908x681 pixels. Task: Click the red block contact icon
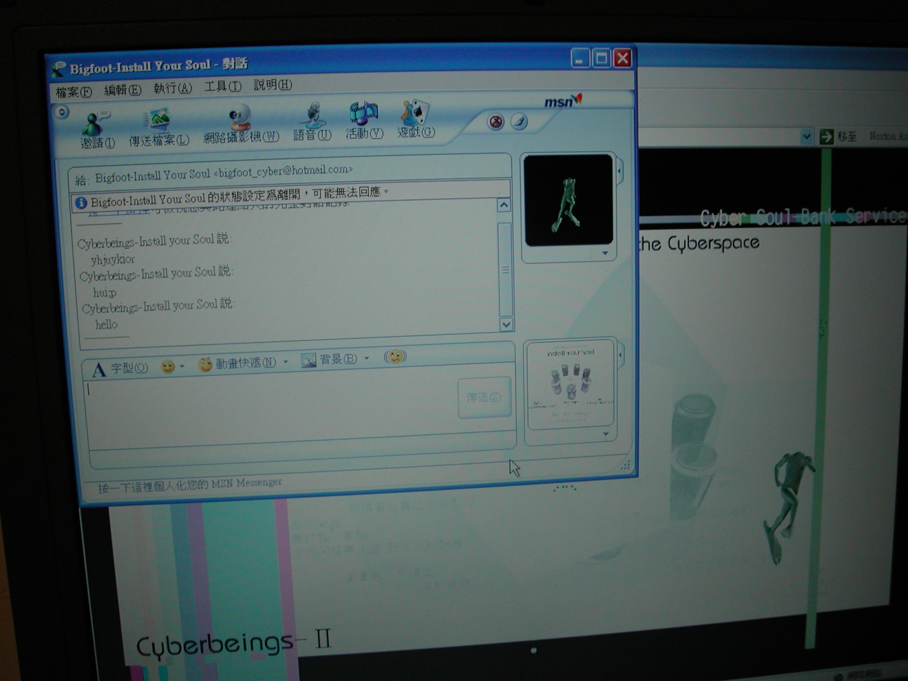496,121
